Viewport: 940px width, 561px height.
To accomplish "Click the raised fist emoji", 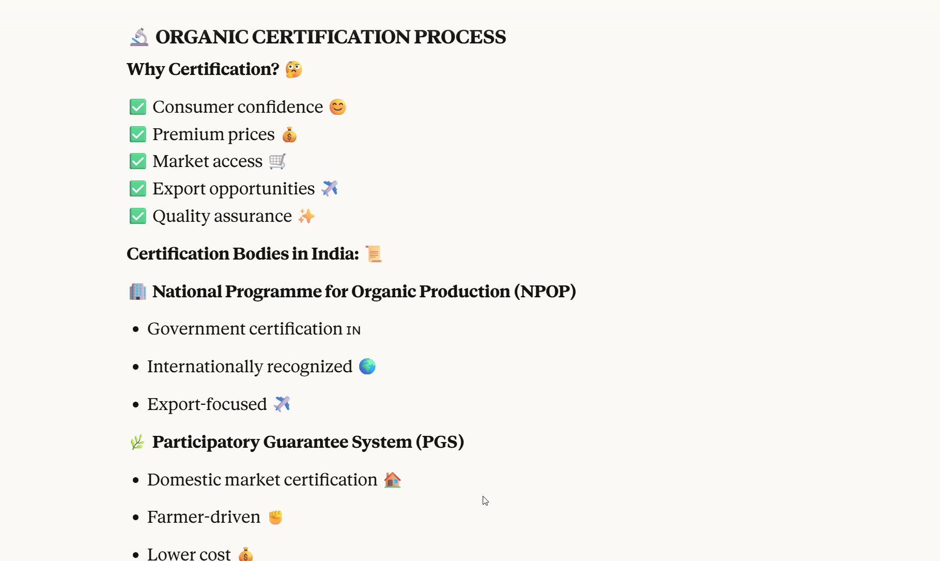I will coord(275,517).
